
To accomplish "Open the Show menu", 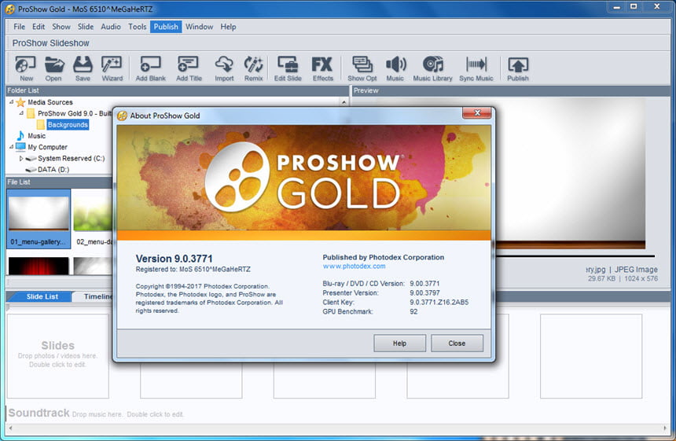I will point(61,27).
